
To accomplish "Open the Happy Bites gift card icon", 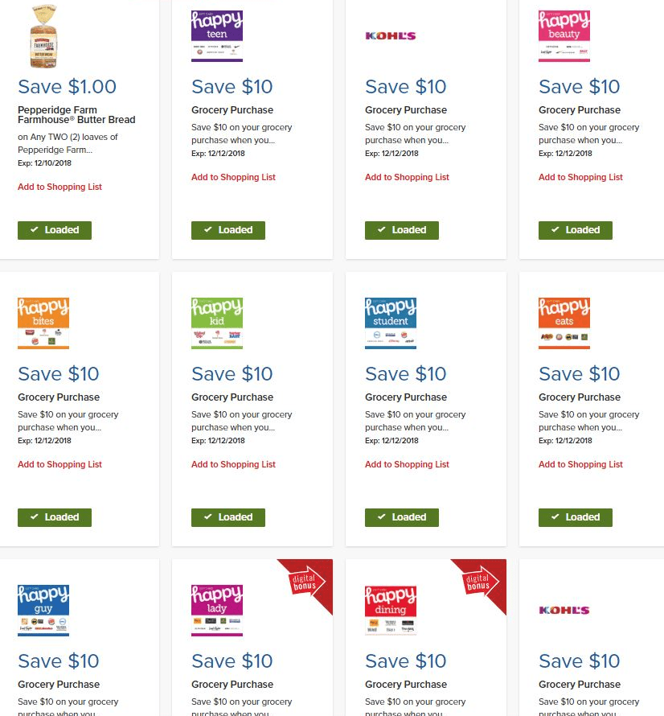I will pyautogui.click(x=43, y=323).
